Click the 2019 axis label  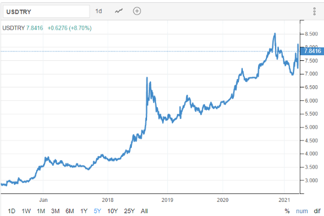click(167, 200)
